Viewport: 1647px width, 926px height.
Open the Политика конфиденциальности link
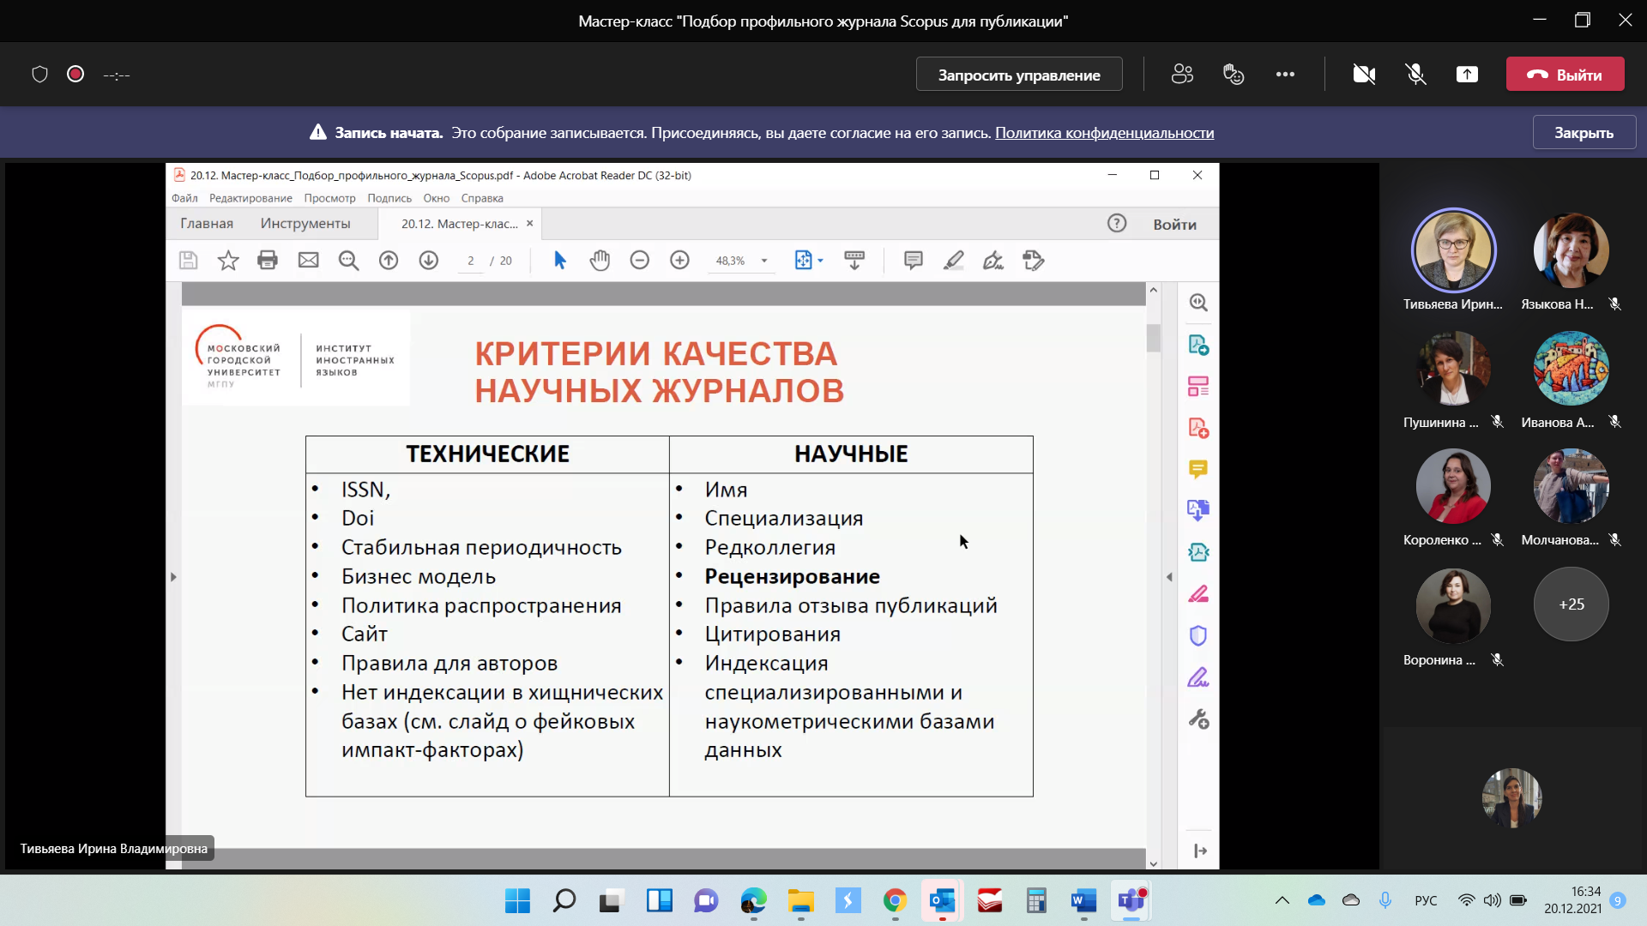point(1104,133)
